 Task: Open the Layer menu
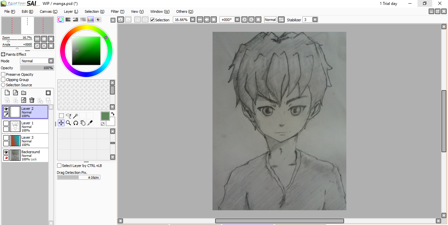[x=71, y=11]
